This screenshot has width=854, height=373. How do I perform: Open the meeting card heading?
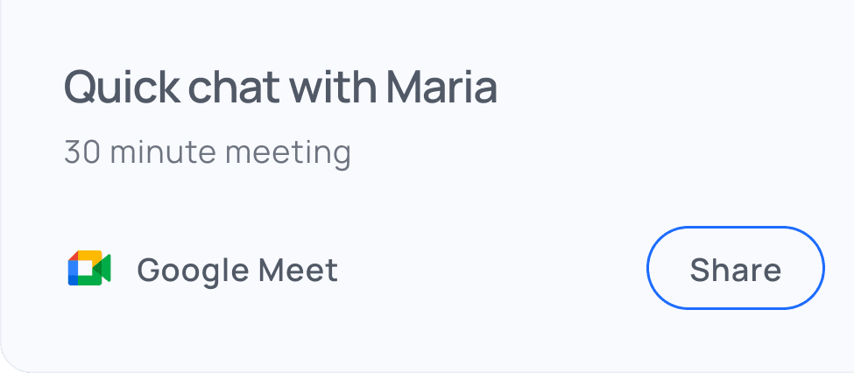tap(280, 88)
